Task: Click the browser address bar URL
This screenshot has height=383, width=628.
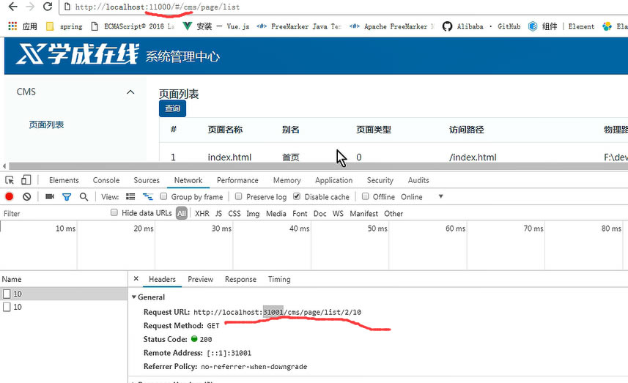Action: (158, 7)
